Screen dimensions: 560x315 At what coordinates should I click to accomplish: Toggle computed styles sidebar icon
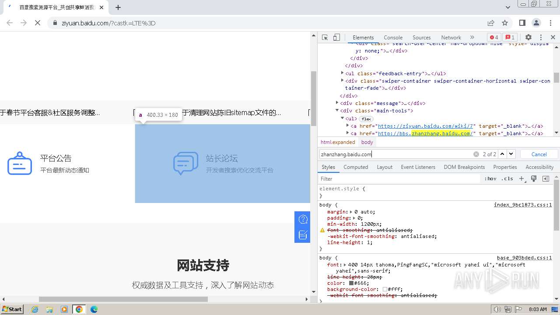point(546,178)
